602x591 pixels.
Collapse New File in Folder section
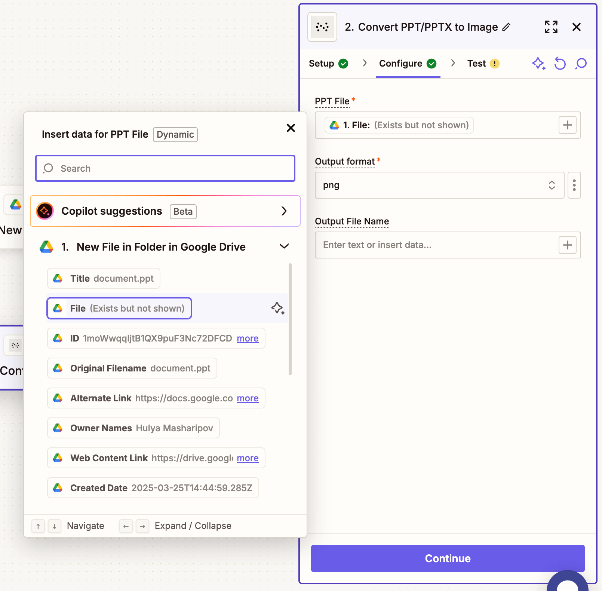pos(284,246)
